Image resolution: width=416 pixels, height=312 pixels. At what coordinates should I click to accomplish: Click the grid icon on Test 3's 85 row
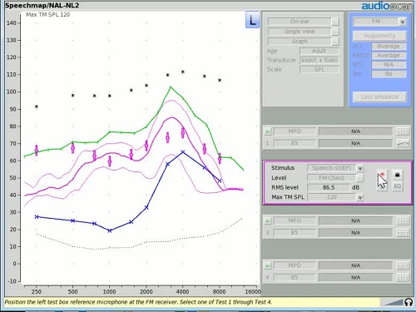[403, 233]
